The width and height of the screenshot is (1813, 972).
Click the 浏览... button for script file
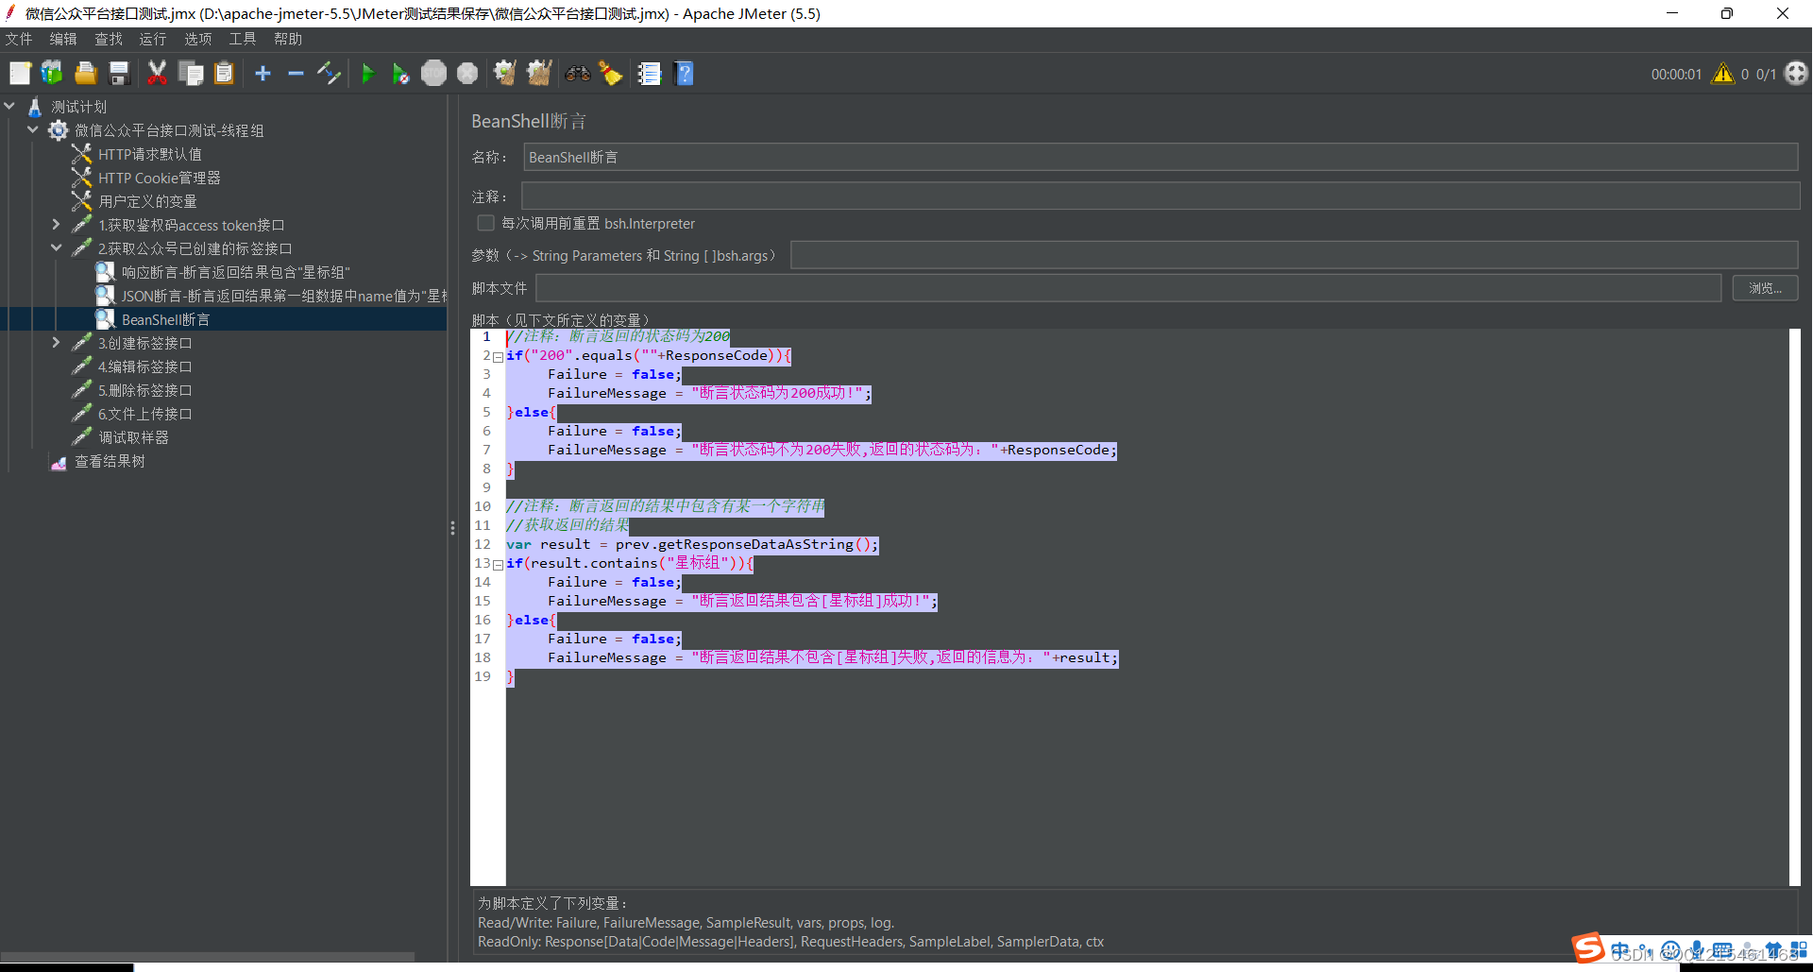tap(1765, 288)
